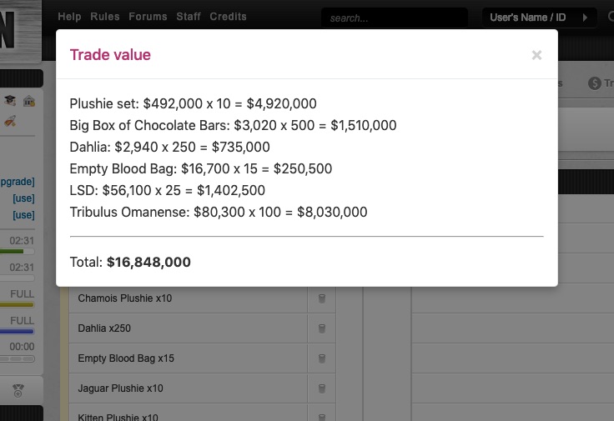This screenshot has width=614, height=421.
Task: Open the Staff page link
Action: 189,17
